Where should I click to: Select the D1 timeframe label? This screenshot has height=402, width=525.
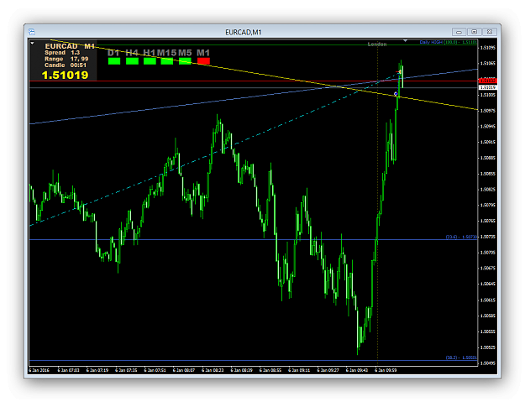[113, 53]
